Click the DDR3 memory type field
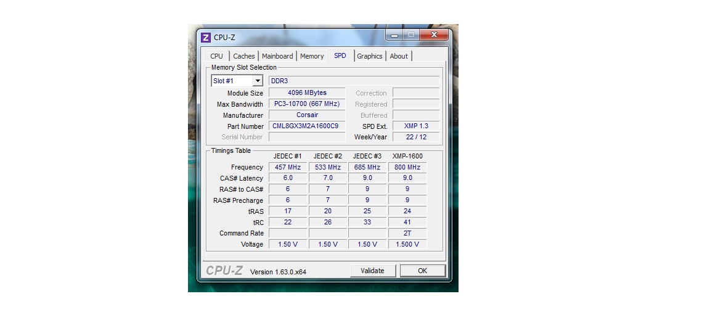The height and width of the screenshot is (336, 710). [354, 81]
